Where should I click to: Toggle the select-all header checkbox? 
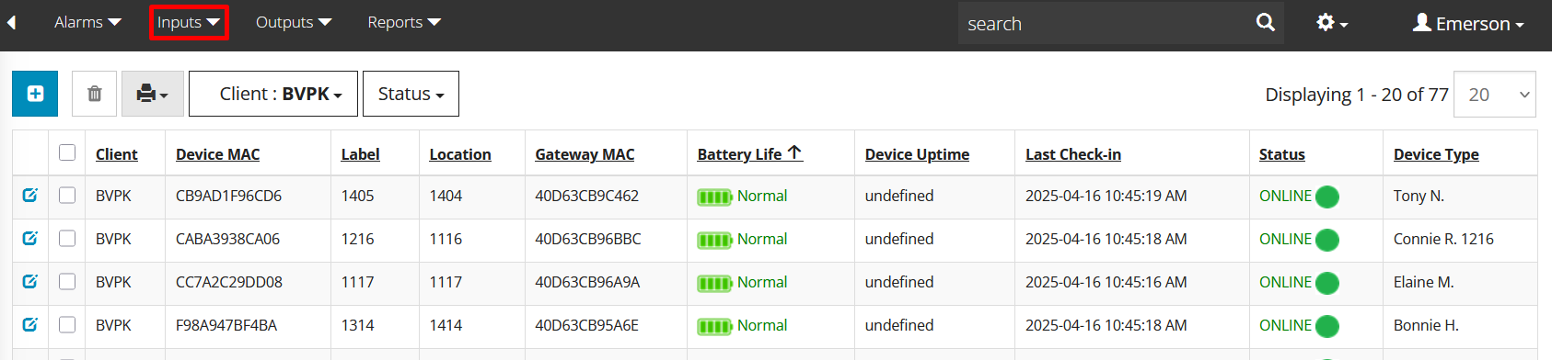pyautogui.click(x=67, y=152)
